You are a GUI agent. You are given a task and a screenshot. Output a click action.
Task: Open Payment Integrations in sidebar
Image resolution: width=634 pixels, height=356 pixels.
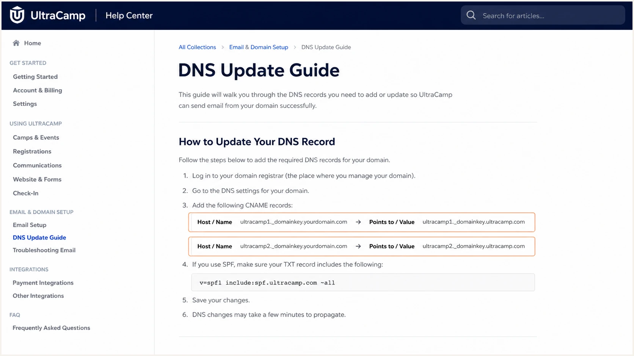coord(43,283)
